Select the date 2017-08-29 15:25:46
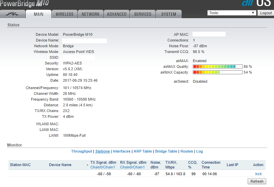This screenshot has width=274, height=187. [80, 80]
